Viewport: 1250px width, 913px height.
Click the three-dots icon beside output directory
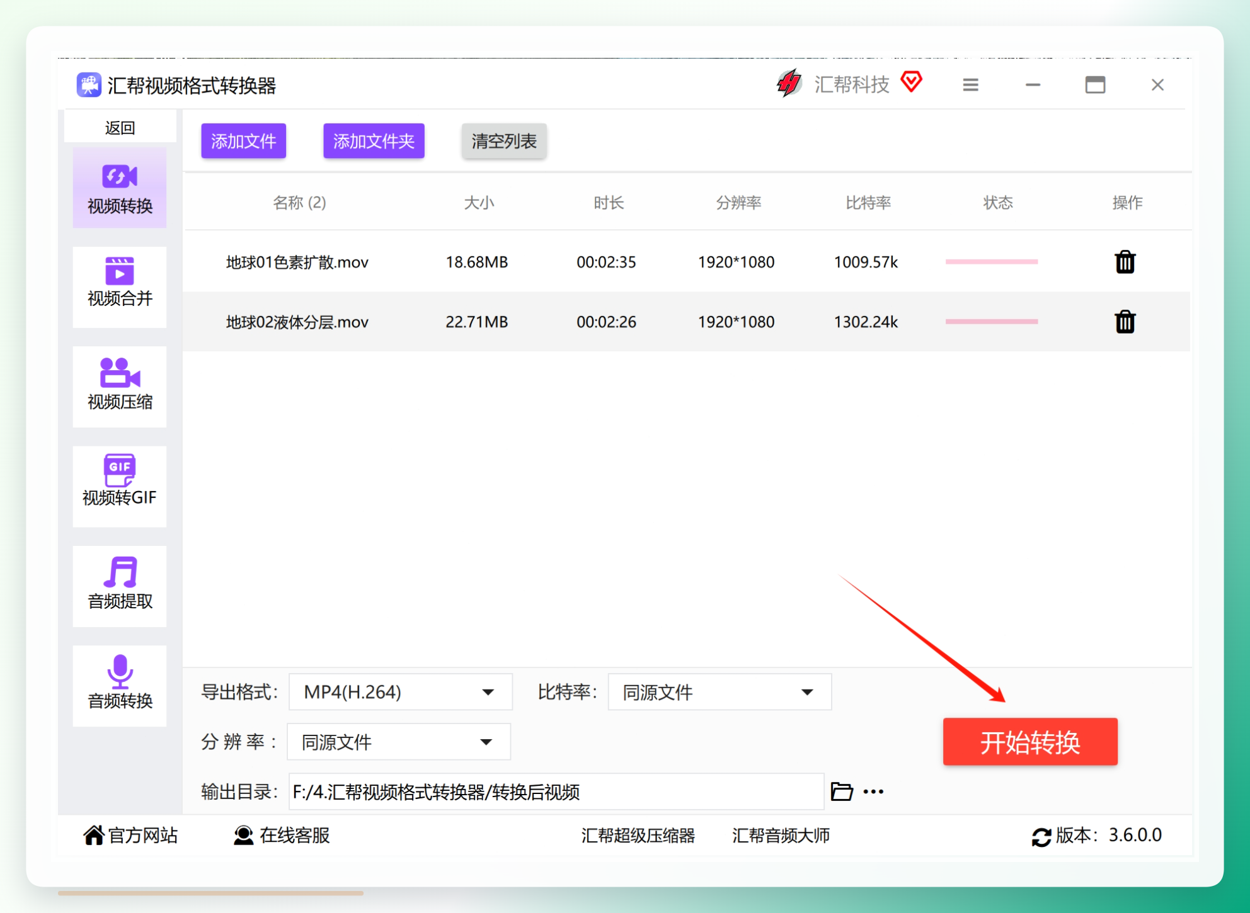coord(874,791)
